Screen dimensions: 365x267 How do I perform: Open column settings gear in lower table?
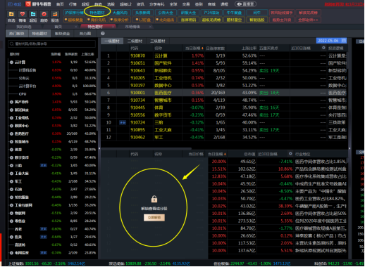point(290,154)
